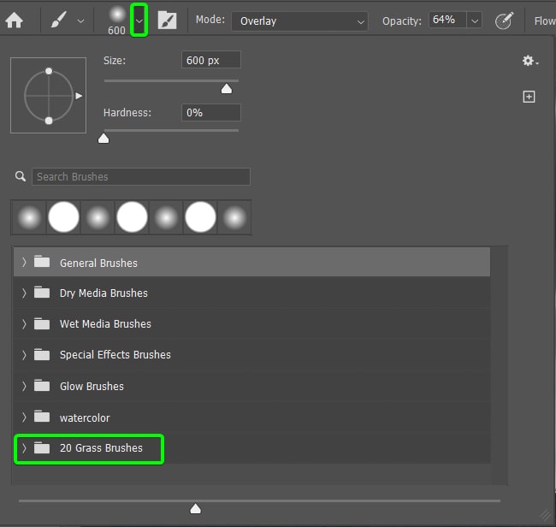Select Wet Media Brushes folder label
Viewport: 556px width, 527px height.
pyautogui.click(x=105, y=323)
